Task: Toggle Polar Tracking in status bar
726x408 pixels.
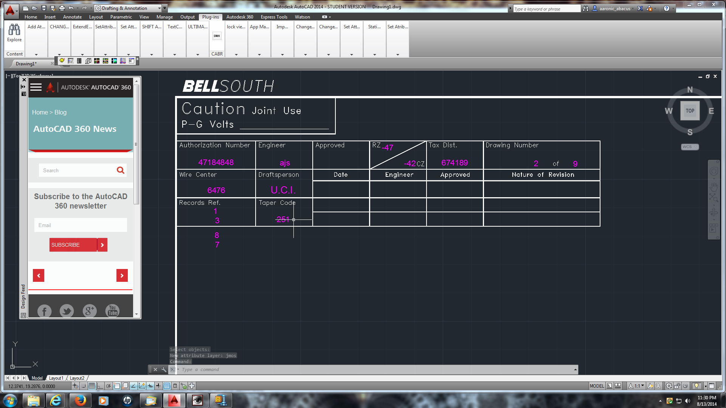Action: pos(109,386)
